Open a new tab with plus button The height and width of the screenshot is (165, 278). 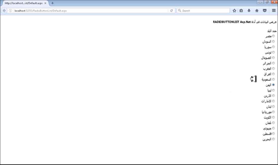(53, 3)
